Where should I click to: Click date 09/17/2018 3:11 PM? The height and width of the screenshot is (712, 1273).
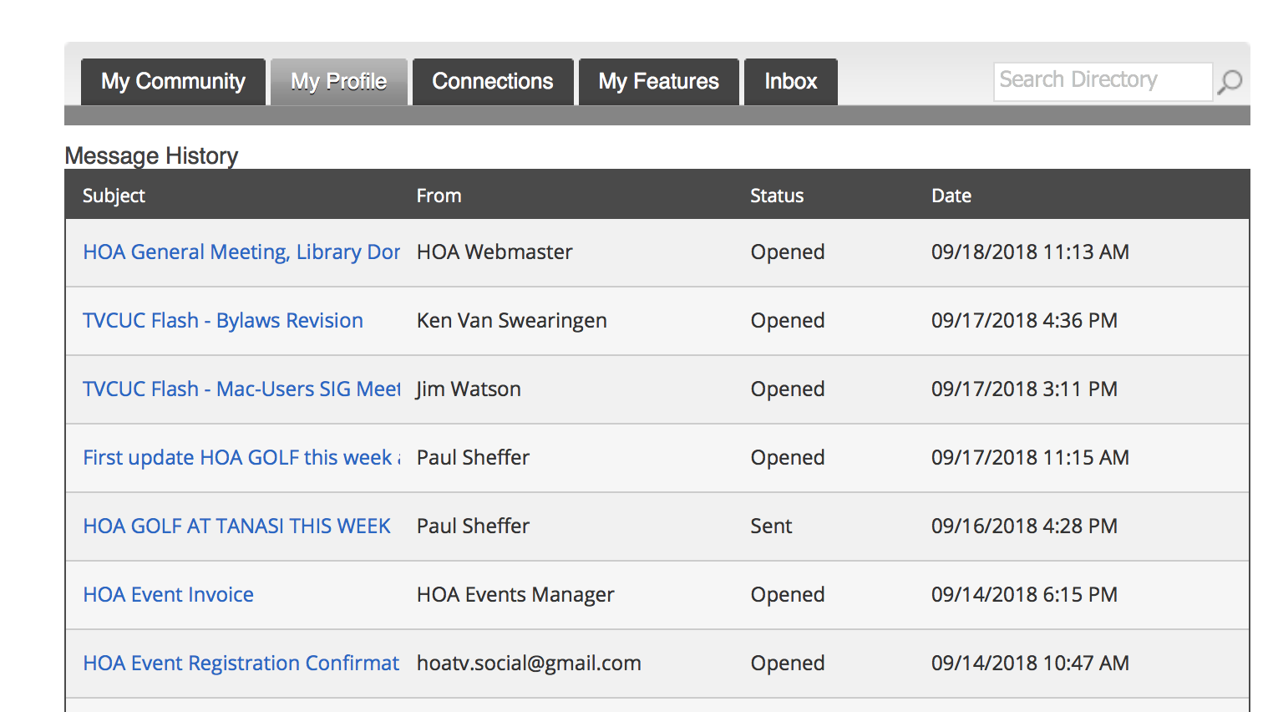tap(1024, 389)
